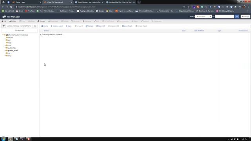The height and width of the screenshot is (141, 251).
Task: Sort by the Name column
Action: click(46, 31)
